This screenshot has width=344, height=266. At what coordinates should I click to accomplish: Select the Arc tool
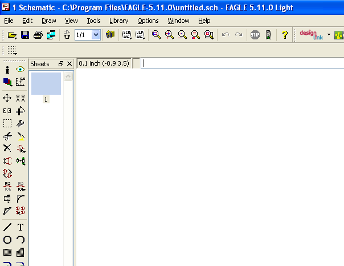tap(21, 240)
